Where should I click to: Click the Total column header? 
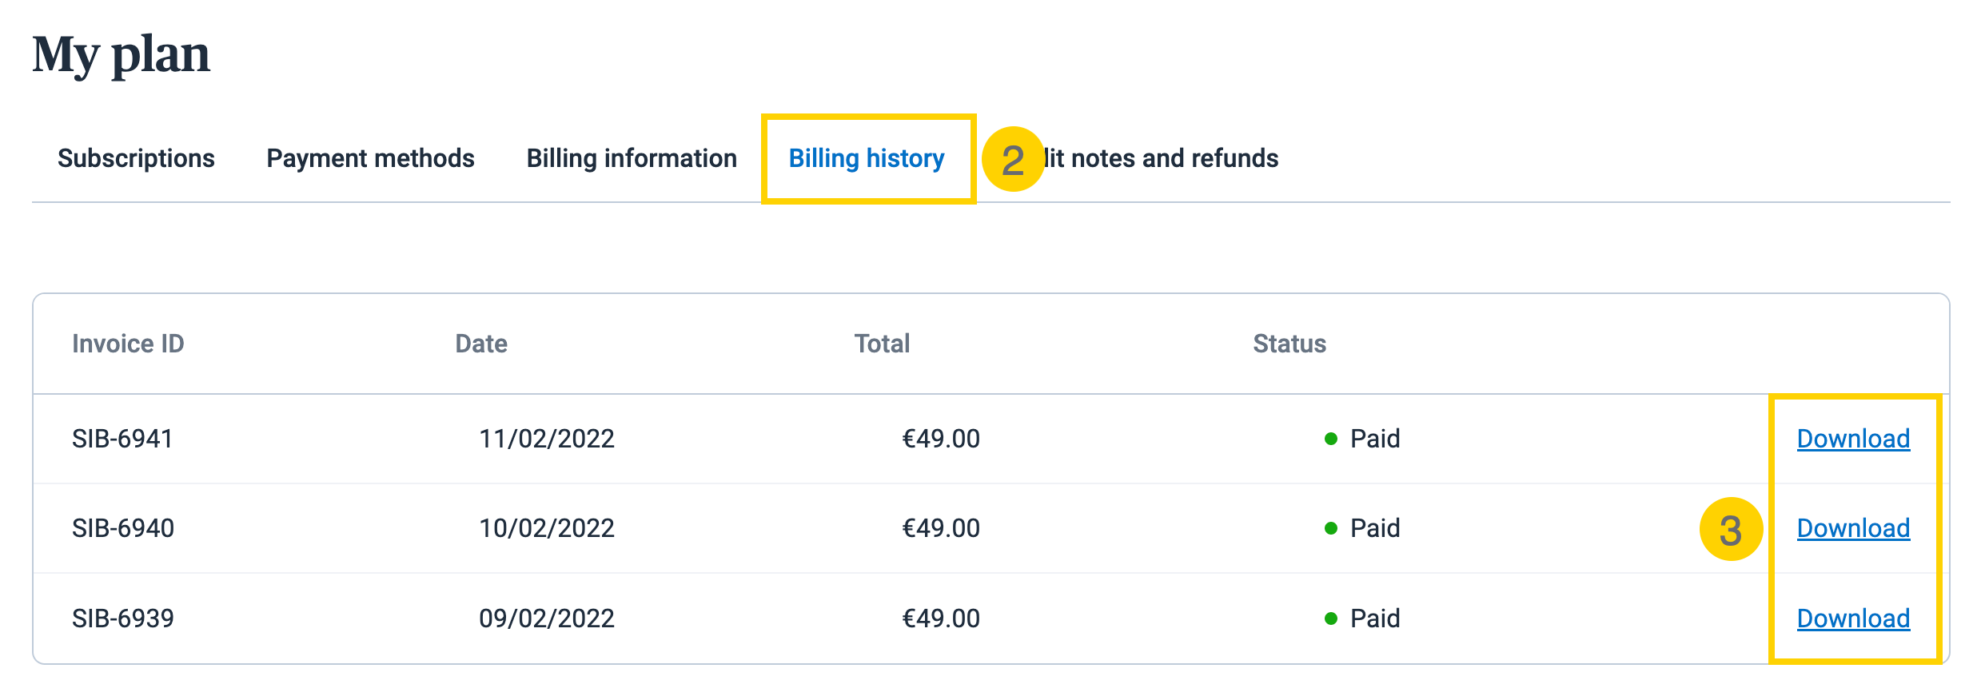(882, 344)
